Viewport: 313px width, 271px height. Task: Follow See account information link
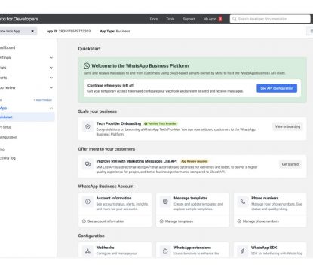tap(106, 221)
